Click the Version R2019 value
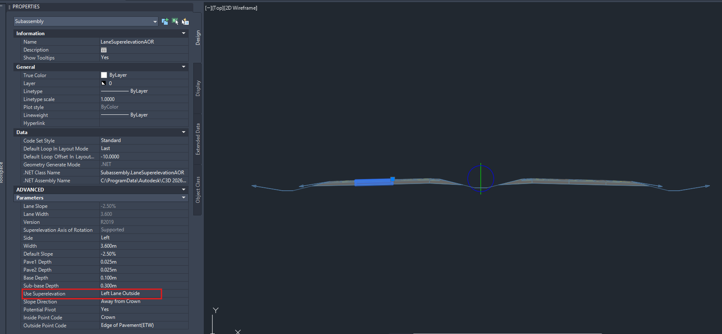Screen dimensions: 722x334 click(144, 222)
